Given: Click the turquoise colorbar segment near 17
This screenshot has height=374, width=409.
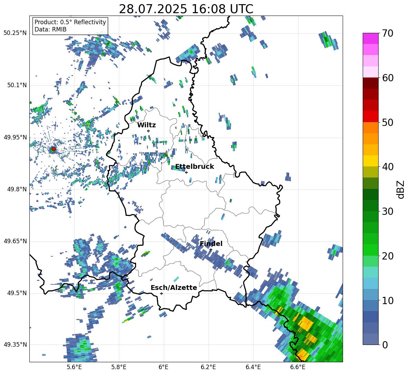Looking at the screenshot, I should click(x=371, y=272).
